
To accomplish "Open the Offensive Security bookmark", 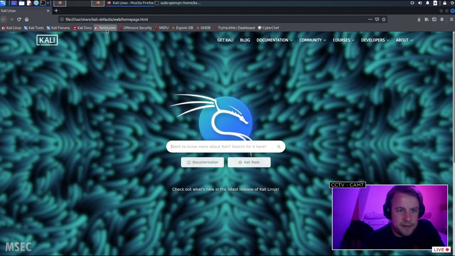I will click(x=135, y=28).
